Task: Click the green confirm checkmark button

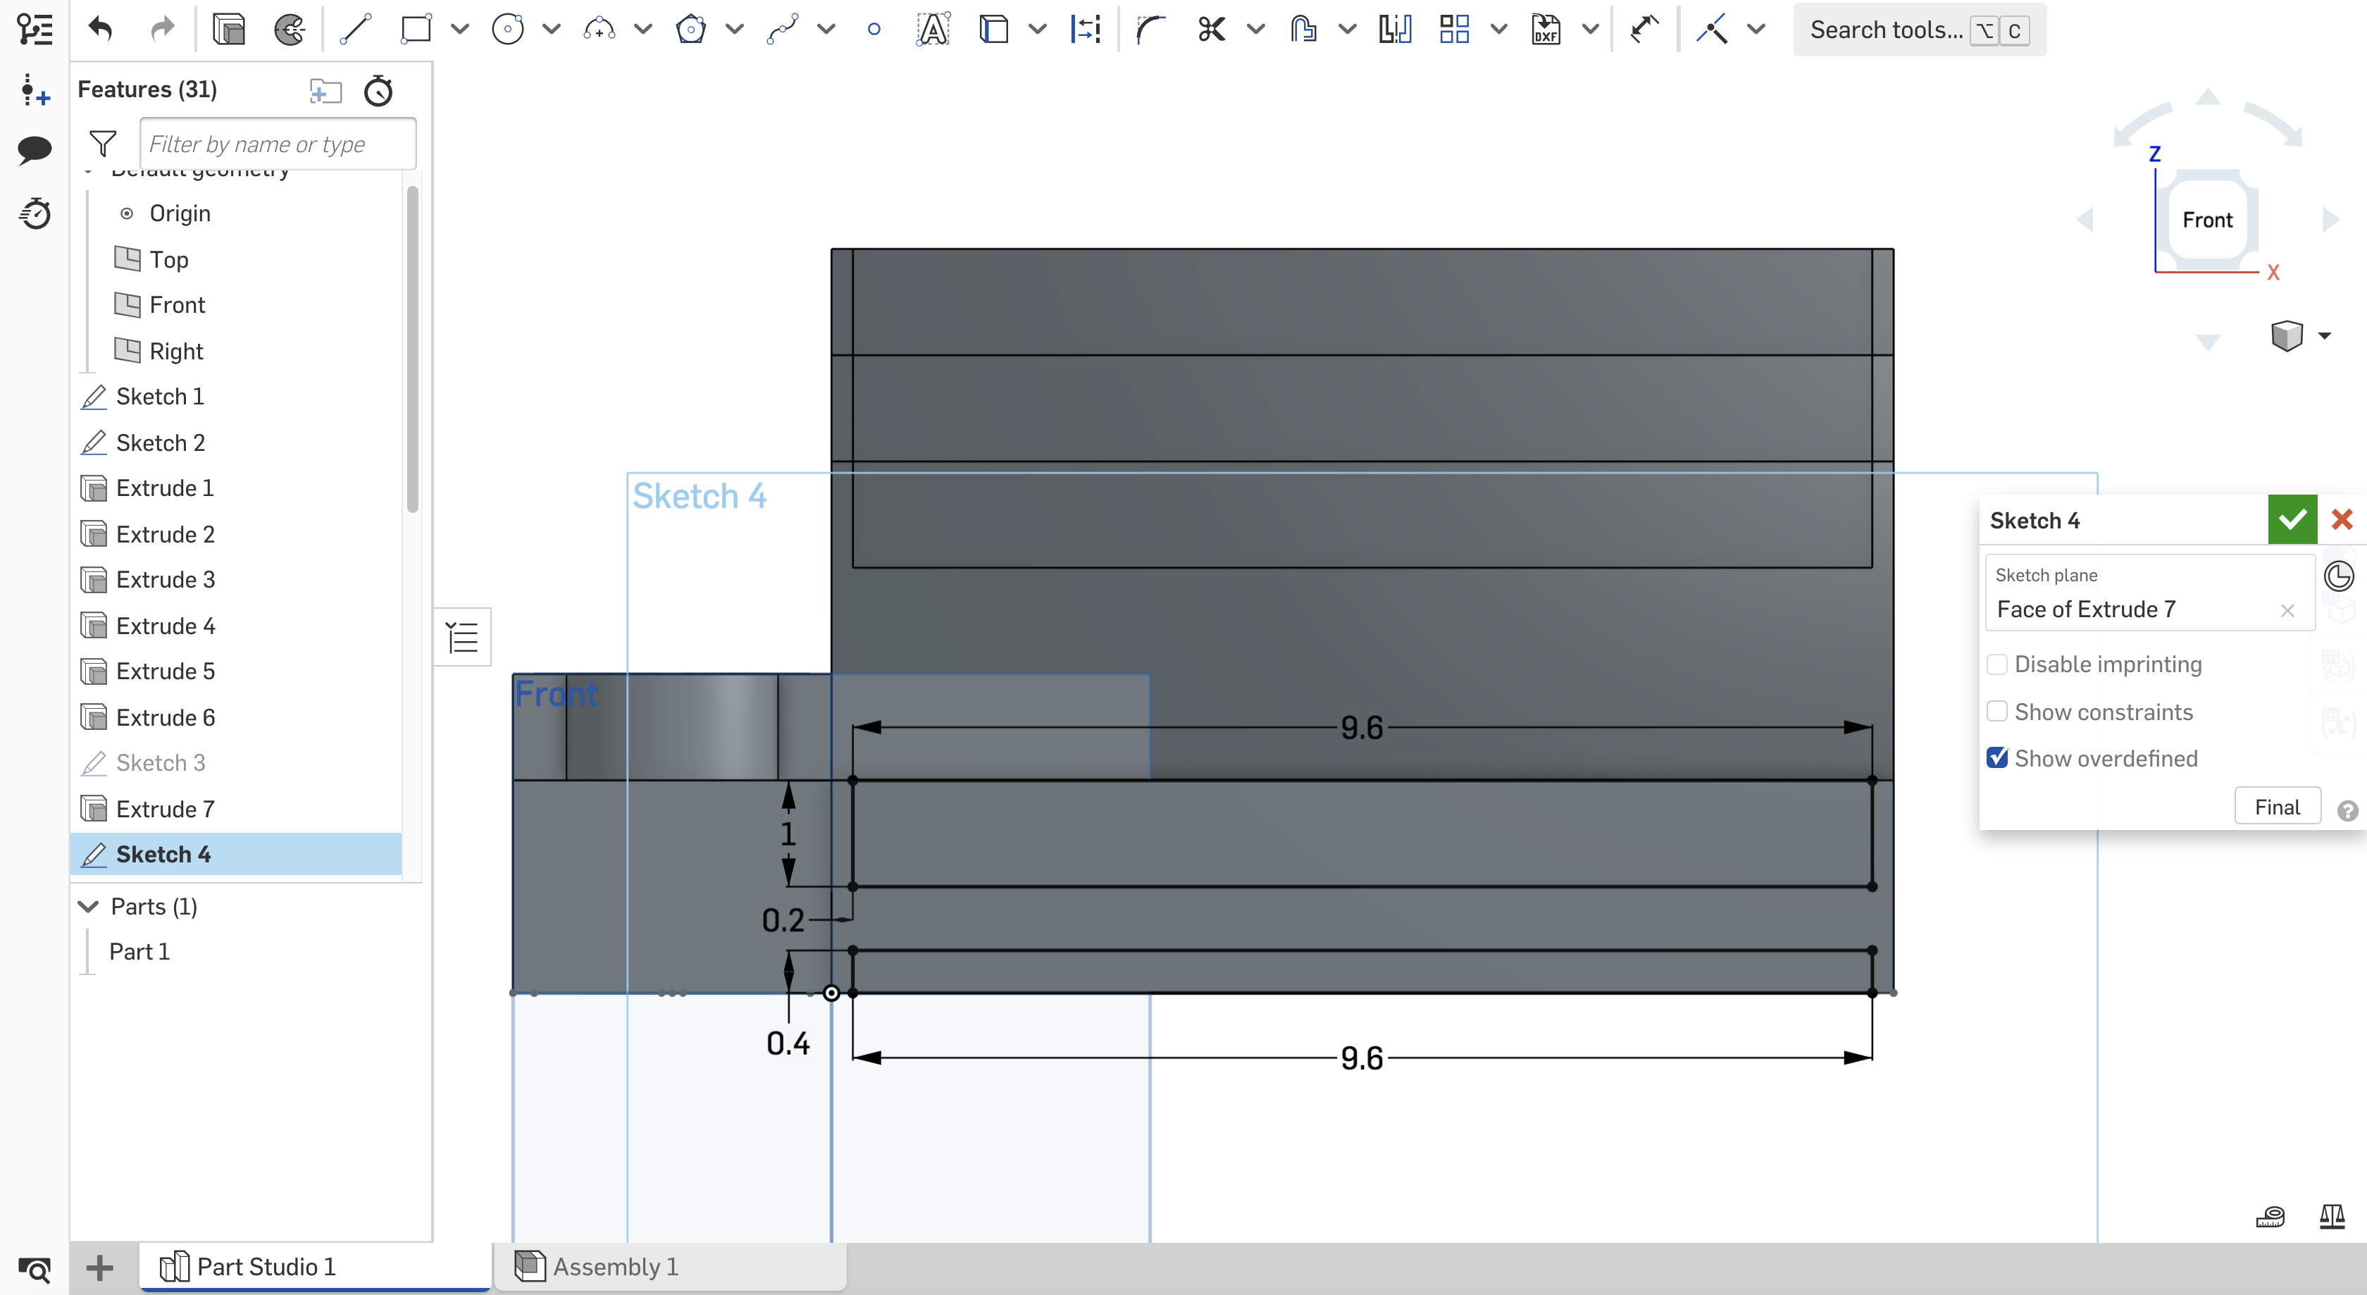Action: 2292,519
